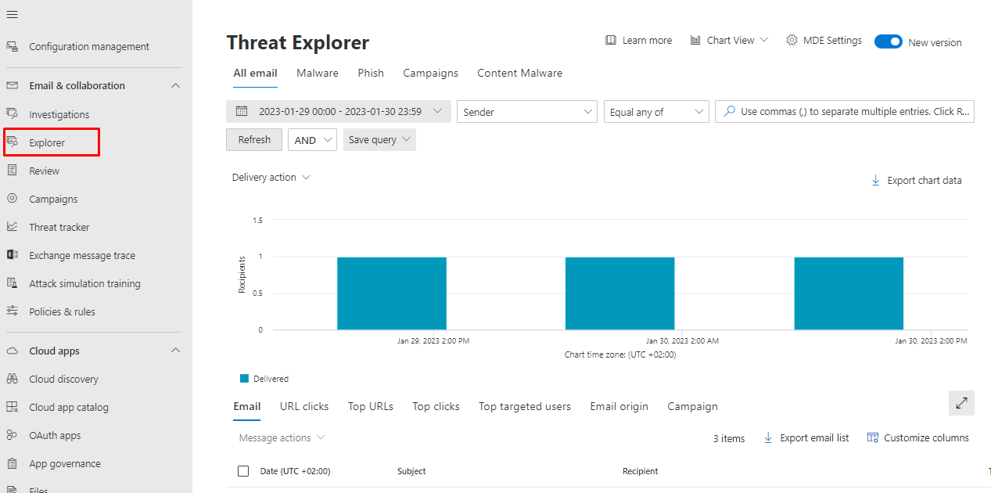Click the Attack simulation training icon

[13, 283]
